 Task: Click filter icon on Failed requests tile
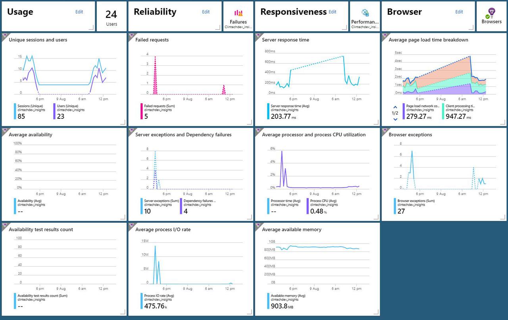131,36
